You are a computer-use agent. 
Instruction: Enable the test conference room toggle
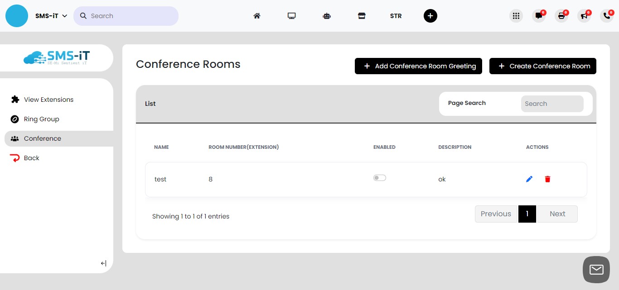point(379,177)
